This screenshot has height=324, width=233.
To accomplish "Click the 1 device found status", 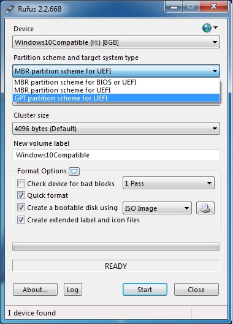I will coord(32,313).
